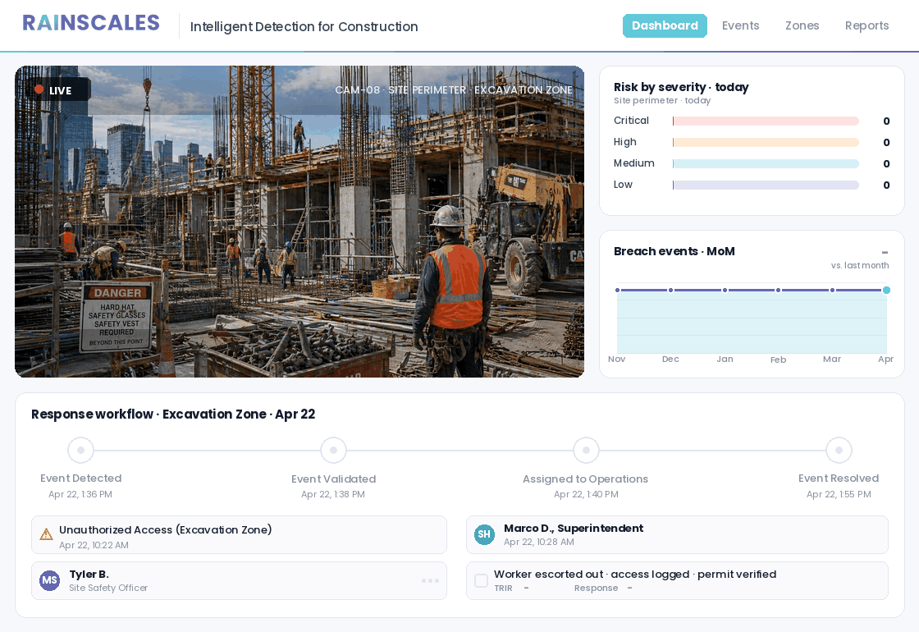Image resolution: width=919 pixels, height=632 pixels.
Task: Click the SH avatar for Marco D.
Action: pos(484,534)
